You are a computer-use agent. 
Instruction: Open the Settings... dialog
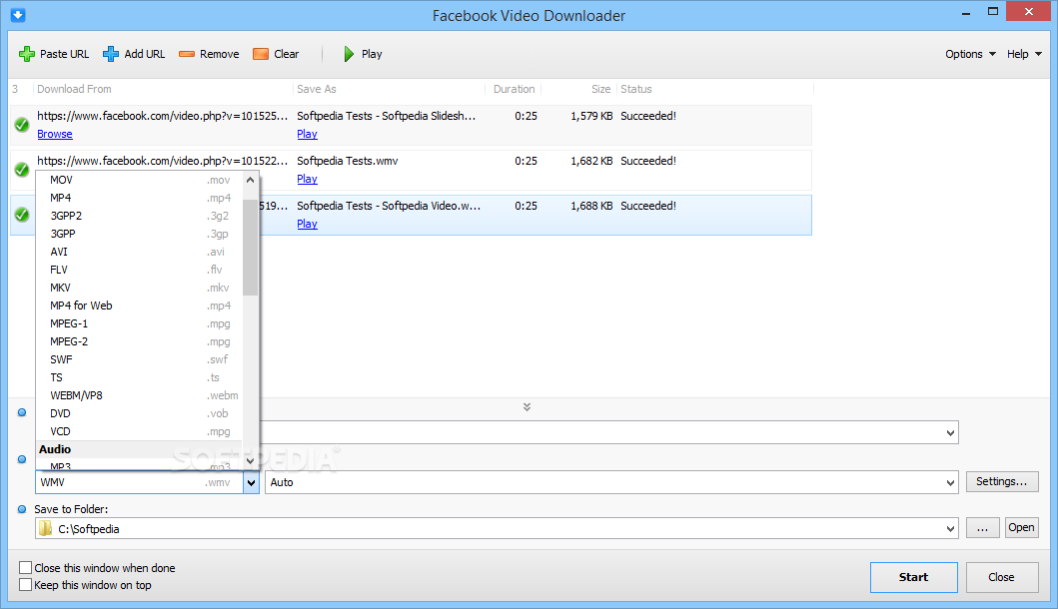[1002, 481]
